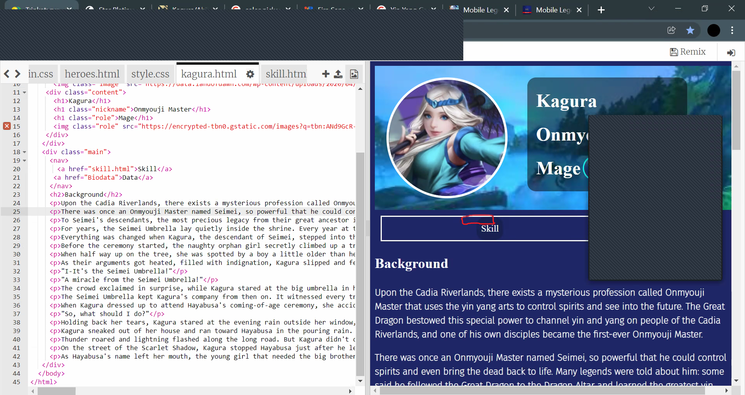745x395 pixels.
Task: Click the "I-It's the Seimei Umbrella!" code line
Action: pyautogui.click(x=118, y=271)
